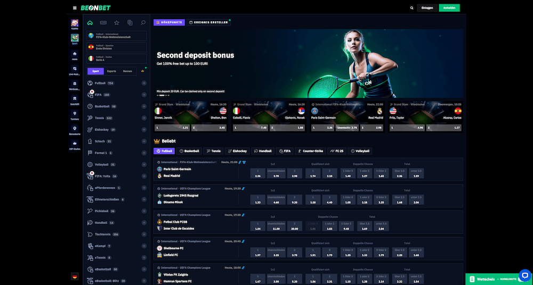The width and height of the screenshot is (533, 285).
Task: Open Turniere trophy icon in sidebar
Action: 75,113
